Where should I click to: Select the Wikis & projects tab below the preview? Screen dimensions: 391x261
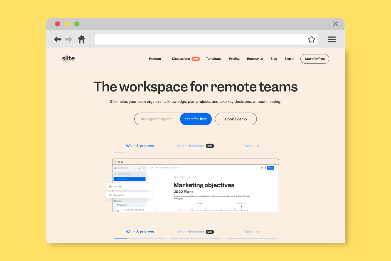coord(140,232)
